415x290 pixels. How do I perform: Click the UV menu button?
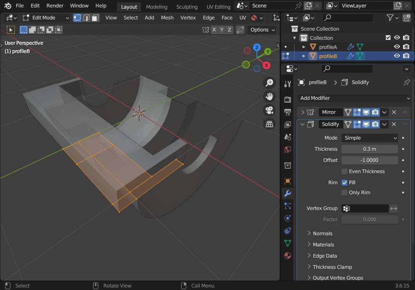243,18
